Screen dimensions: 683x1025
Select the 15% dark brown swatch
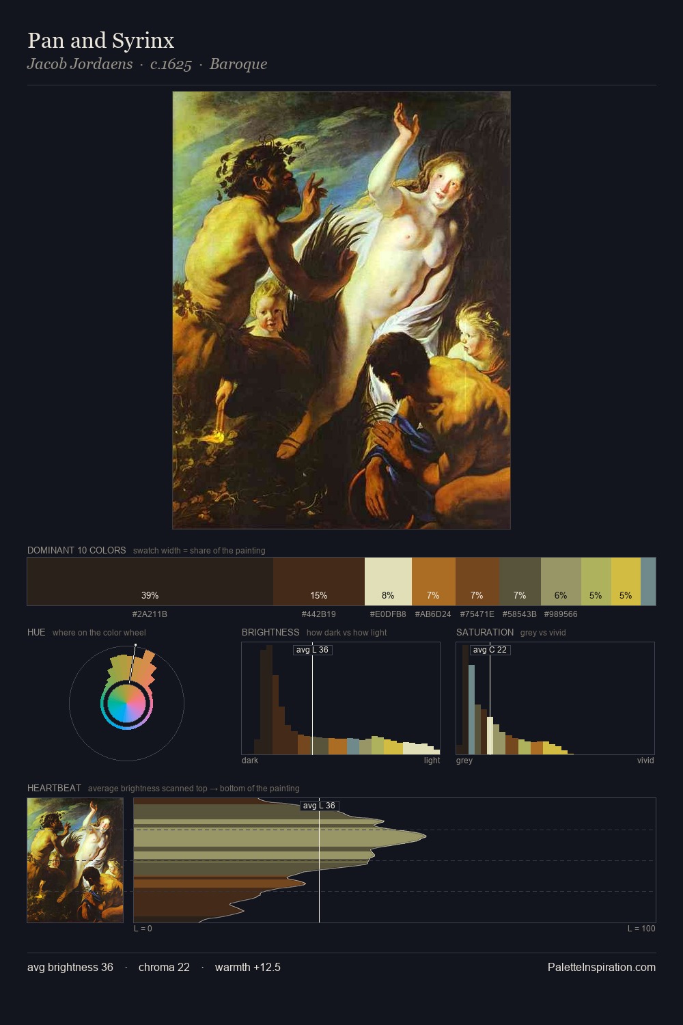coord(319,582)
